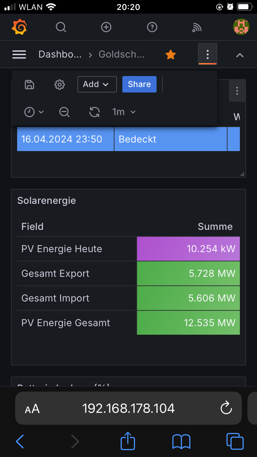Image resolution: width=257 pixels, height=457 pixels.
Task: Toggle the hamburger navigation menu
Action: pyautogui.click(x=19, y=54)
